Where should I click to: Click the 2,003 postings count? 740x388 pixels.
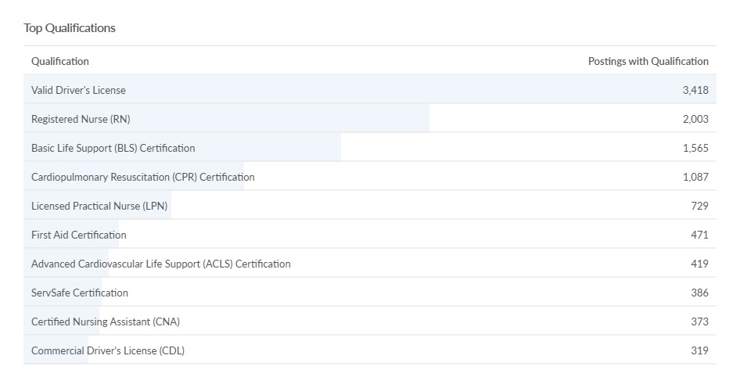(695, 119)
